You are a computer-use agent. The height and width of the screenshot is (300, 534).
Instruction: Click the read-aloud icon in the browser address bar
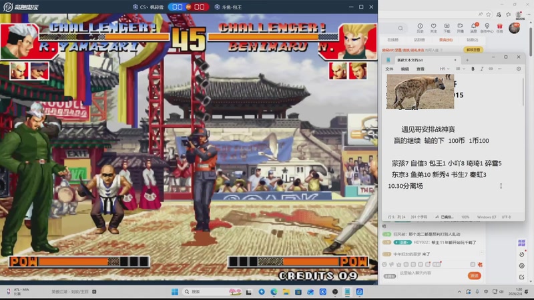click(480, 14)
